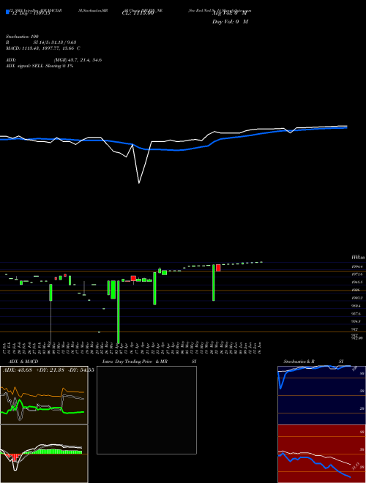Click the orange ADX line in ADX panel
366x483 pixels.
pyautogui.click(x=42, y=394)
